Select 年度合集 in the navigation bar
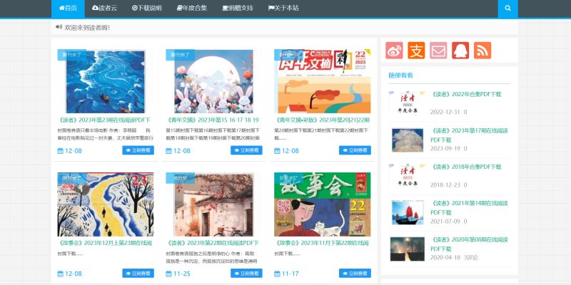This screenshot has height=285, width=571. 192,9
